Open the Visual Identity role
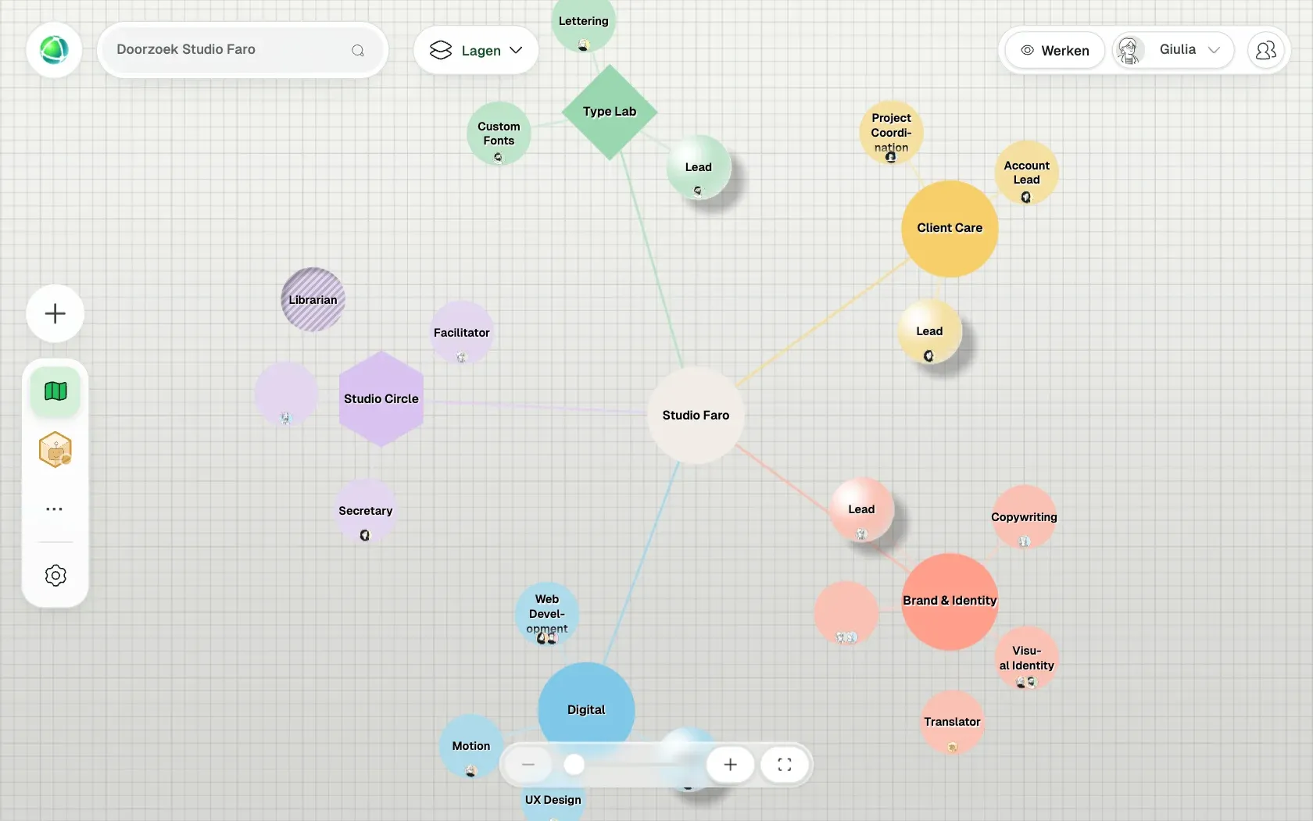This screenshot has height=821, width=1313. pos(1026,658)
